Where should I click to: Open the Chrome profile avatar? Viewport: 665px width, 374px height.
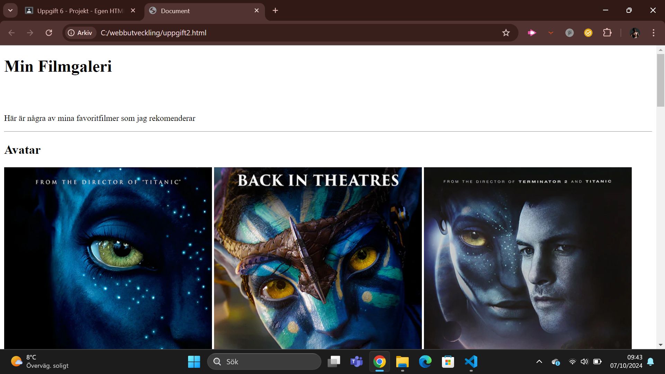(x=635, y=33)
